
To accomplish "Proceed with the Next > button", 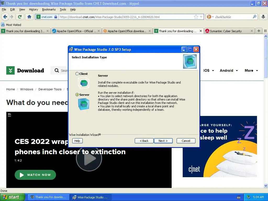I will coord(163,141).
